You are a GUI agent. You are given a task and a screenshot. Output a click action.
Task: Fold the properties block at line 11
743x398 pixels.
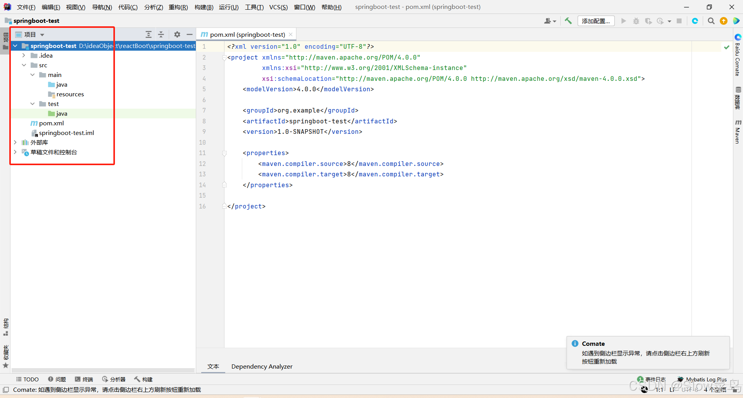[224, 154]
